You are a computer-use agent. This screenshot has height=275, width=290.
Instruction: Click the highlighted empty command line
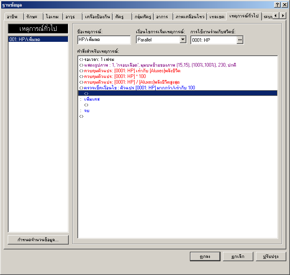(x=178, y=93)
